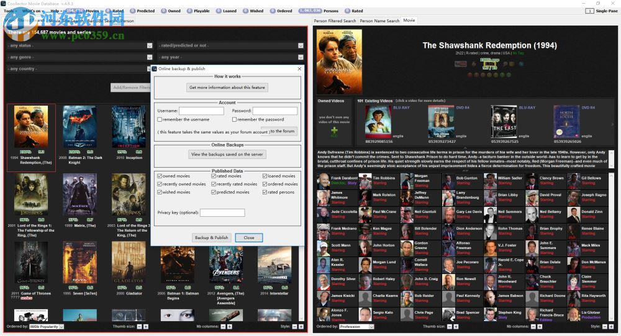
Task: Click 'Get more information about this feature'
Action: point(227,87)
